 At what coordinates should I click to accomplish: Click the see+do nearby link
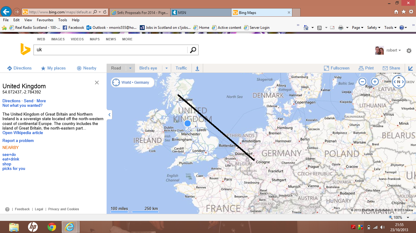9,155
